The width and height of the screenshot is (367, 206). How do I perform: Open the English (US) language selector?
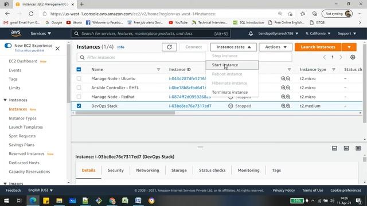click(x=40, y=191)
